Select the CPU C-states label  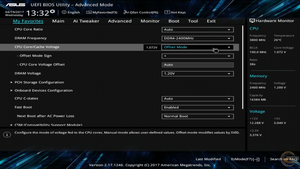pyautogui.click(x=26, y=99)
